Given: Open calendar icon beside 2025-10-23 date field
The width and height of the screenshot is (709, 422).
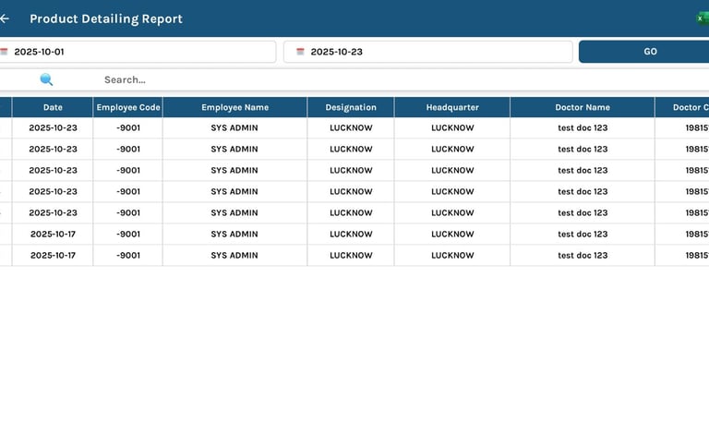Looking at the screenshot, I should (300, 52).
